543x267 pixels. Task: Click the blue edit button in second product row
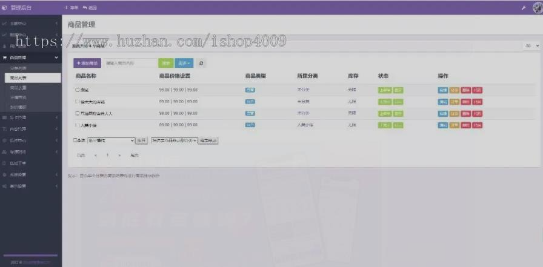click(442, 102)
